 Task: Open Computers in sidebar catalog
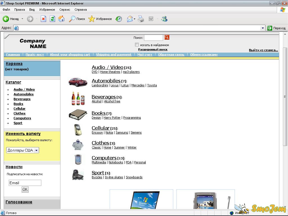point(22,118)
